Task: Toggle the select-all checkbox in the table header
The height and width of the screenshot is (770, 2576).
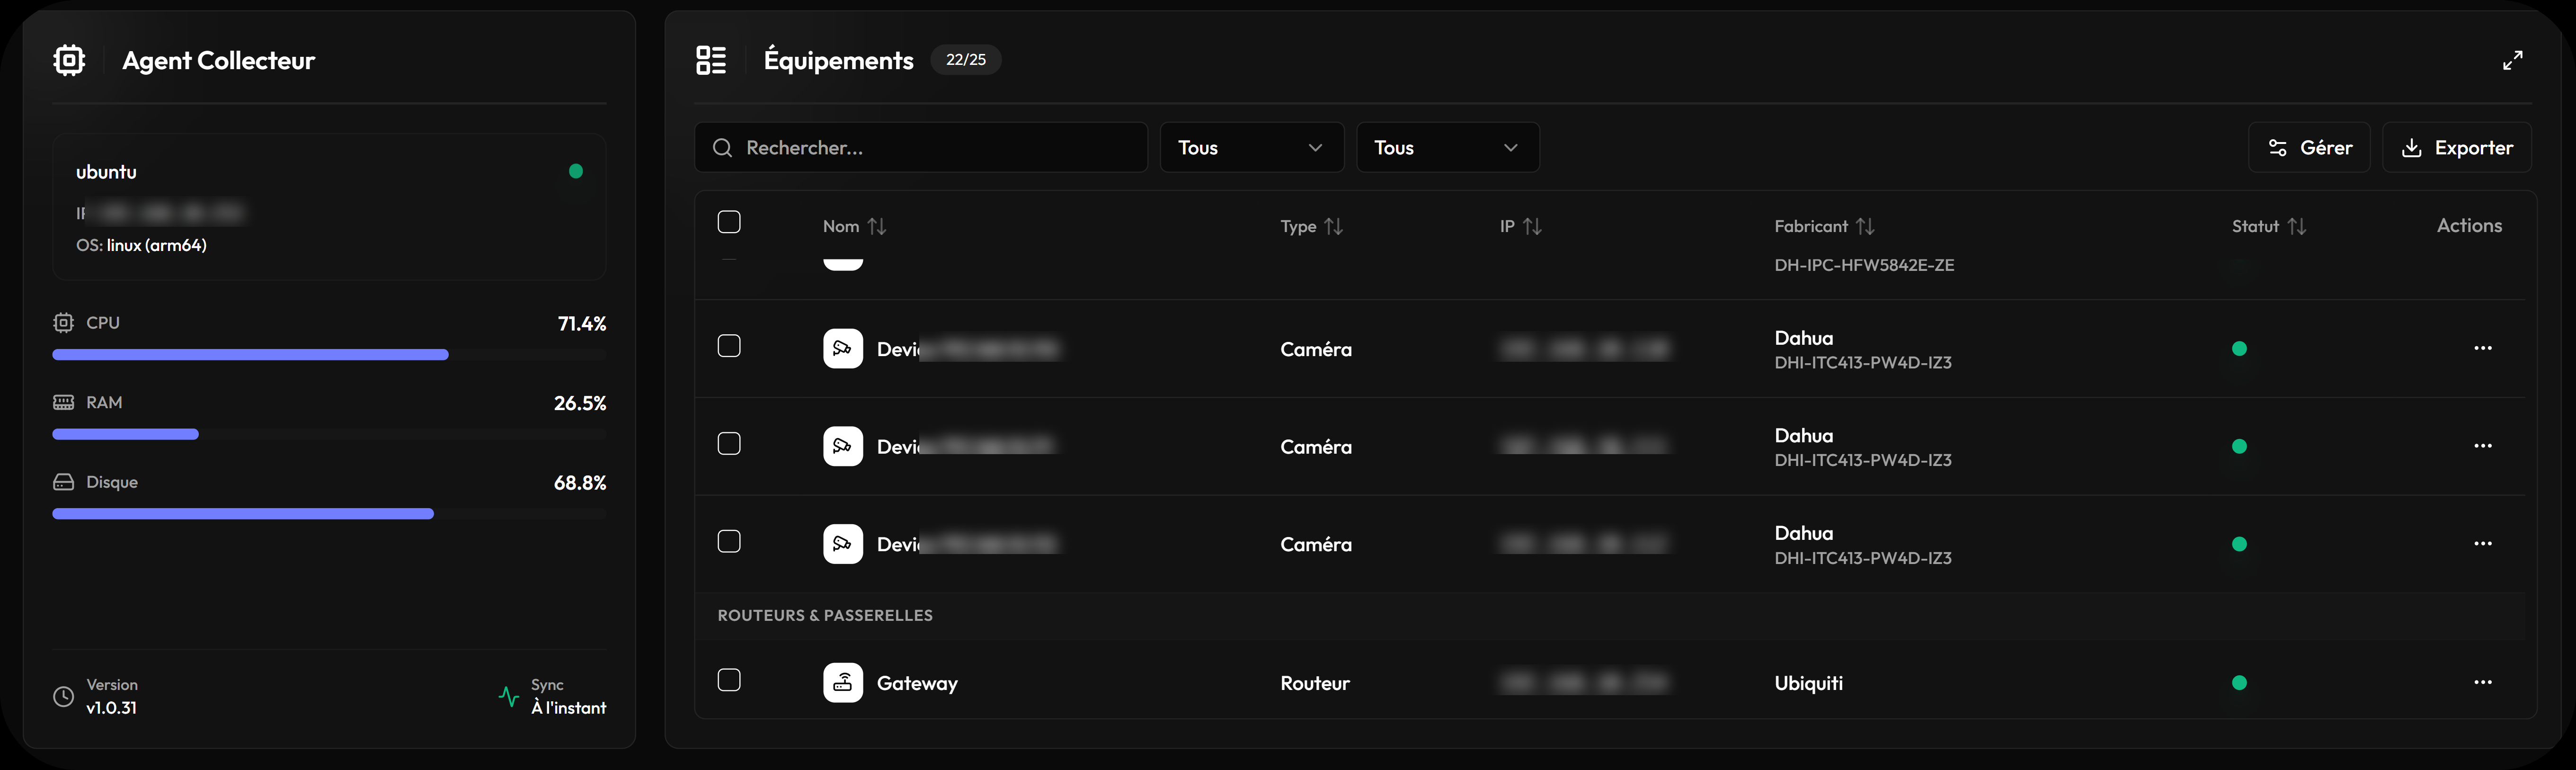Action: [729, 222]
